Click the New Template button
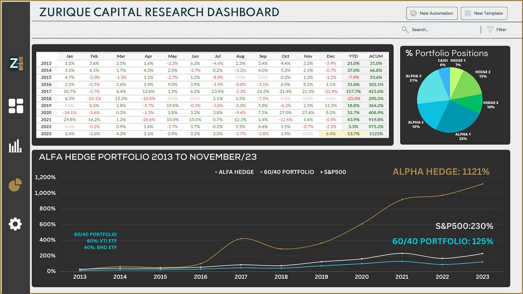The width and height of the screenshot is (523, 294). pyautogui.click(x=484, y=13)
